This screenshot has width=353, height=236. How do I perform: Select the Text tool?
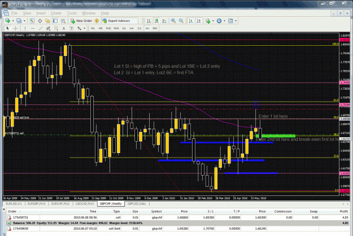64,28
